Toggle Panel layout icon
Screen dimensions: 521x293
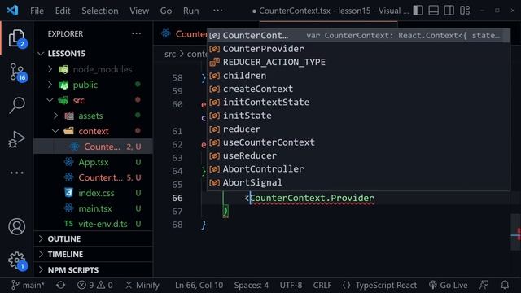coord(433,11)
